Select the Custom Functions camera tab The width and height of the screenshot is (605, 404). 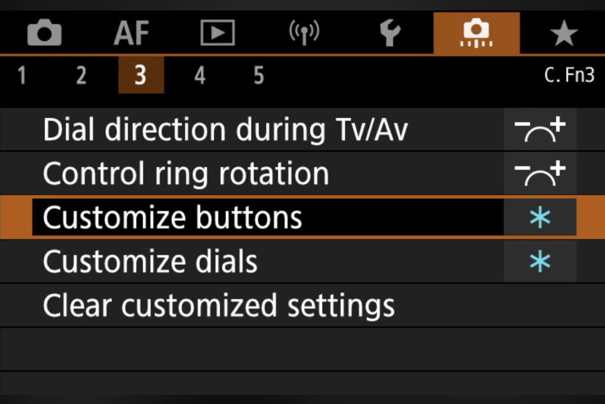coord(476,34)
